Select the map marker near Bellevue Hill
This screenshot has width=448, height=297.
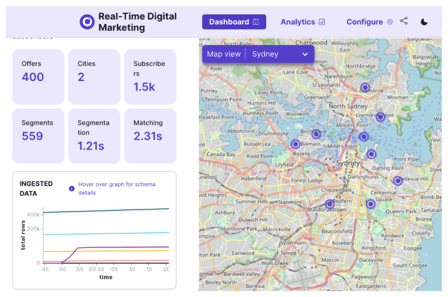click(398, 181)
